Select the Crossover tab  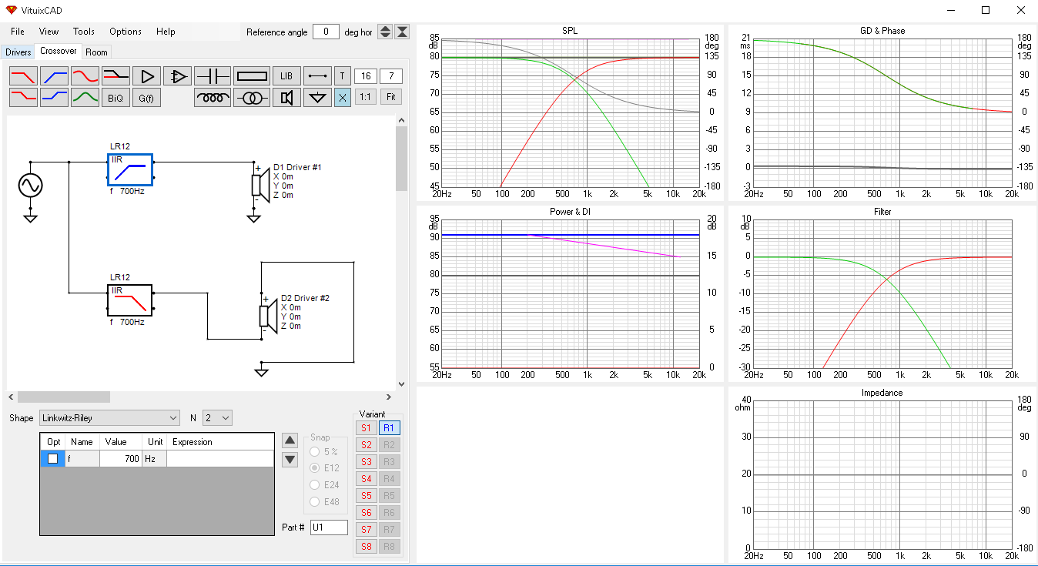click(59, 52)
